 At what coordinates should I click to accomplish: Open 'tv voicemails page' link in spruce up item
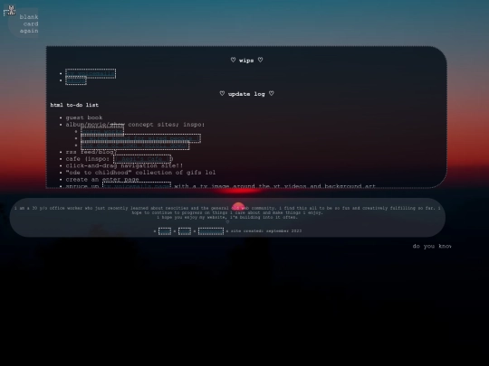pos(137,185)
